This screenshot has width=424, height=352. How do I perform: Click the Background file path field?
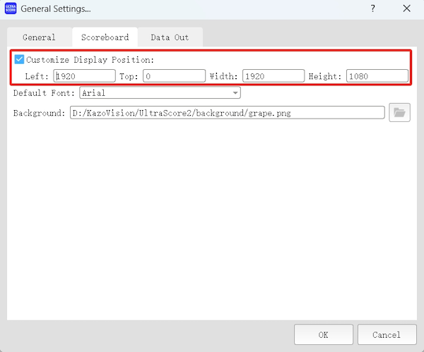[226, 112]
